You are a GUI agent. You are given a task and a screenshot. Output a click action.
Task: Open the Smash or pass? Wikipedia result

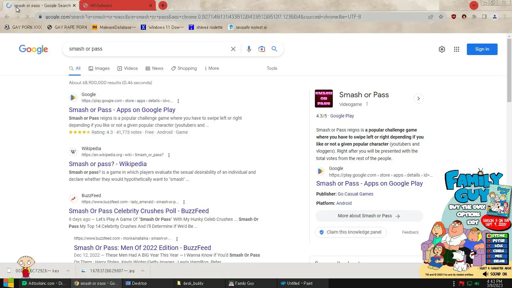[108, 164]
